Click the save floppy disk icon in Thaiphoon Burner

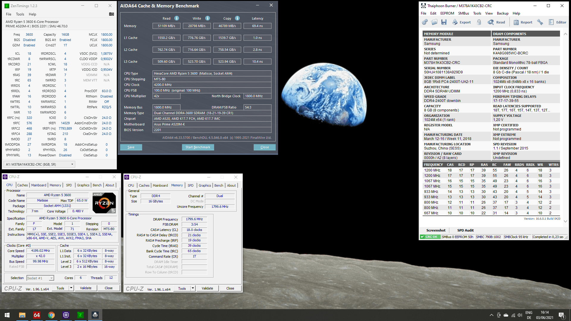[444, 22]
